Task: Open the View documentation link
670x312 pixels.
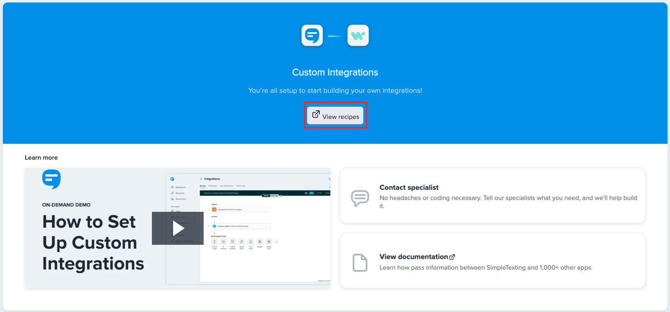Action: 414,257
